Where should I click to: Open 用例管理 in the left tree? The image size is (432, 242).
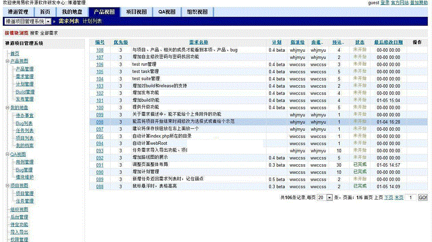tap(24, 162)
